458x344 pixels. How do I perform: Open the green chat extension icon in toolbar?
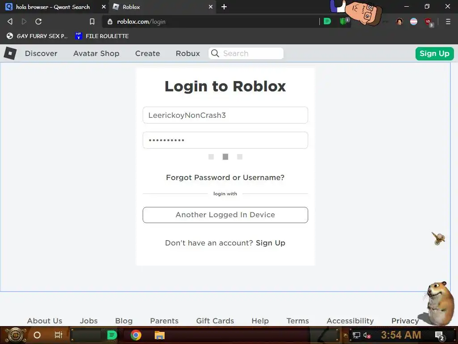tap(327, 21)
